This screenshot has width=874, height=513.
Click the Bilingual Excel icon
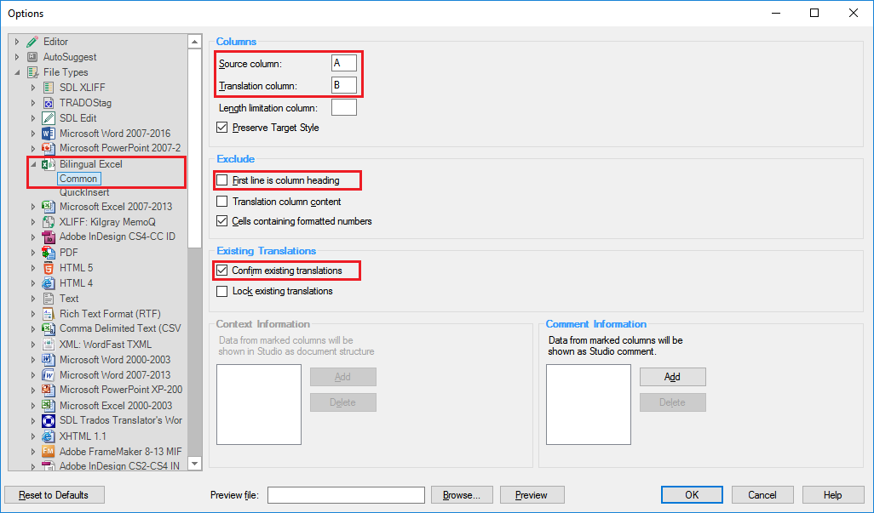(49, 164)
